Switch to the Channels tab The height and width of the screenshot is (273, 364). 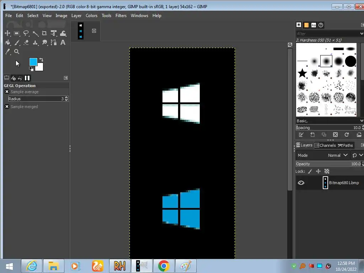325,145
